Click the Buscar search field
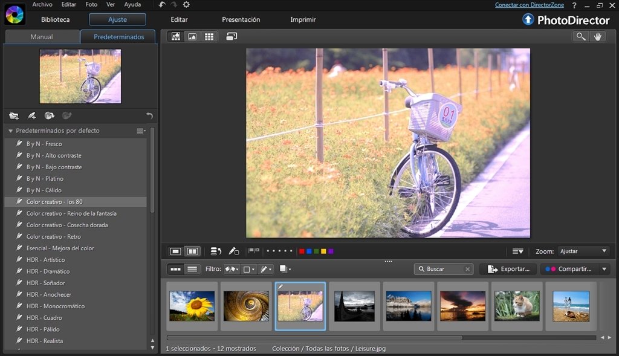The height and width of the screenshot is (356, 619). [444, 269]
